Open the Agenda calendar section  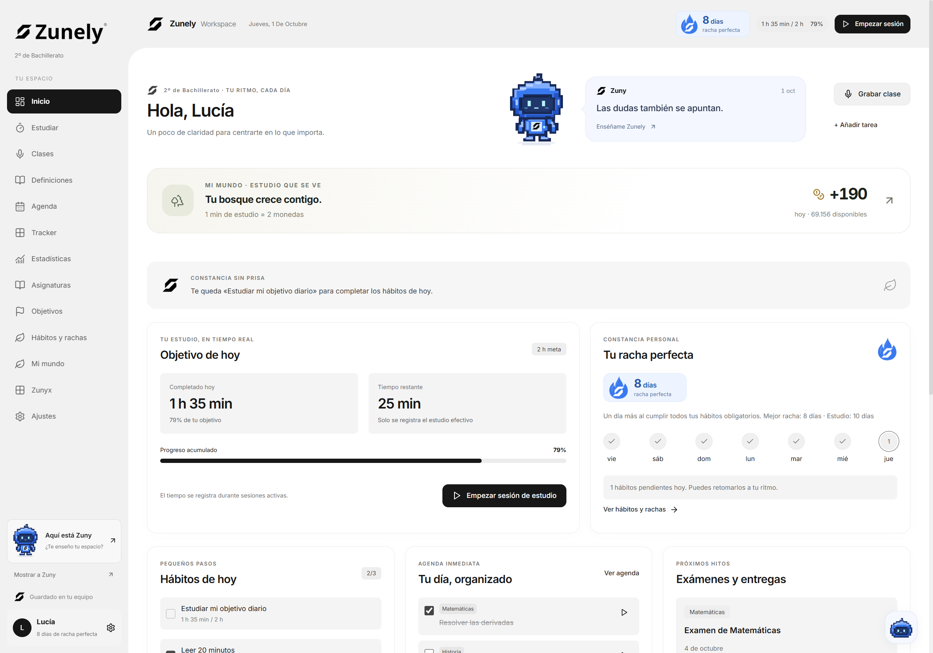(x=64, y=206)
